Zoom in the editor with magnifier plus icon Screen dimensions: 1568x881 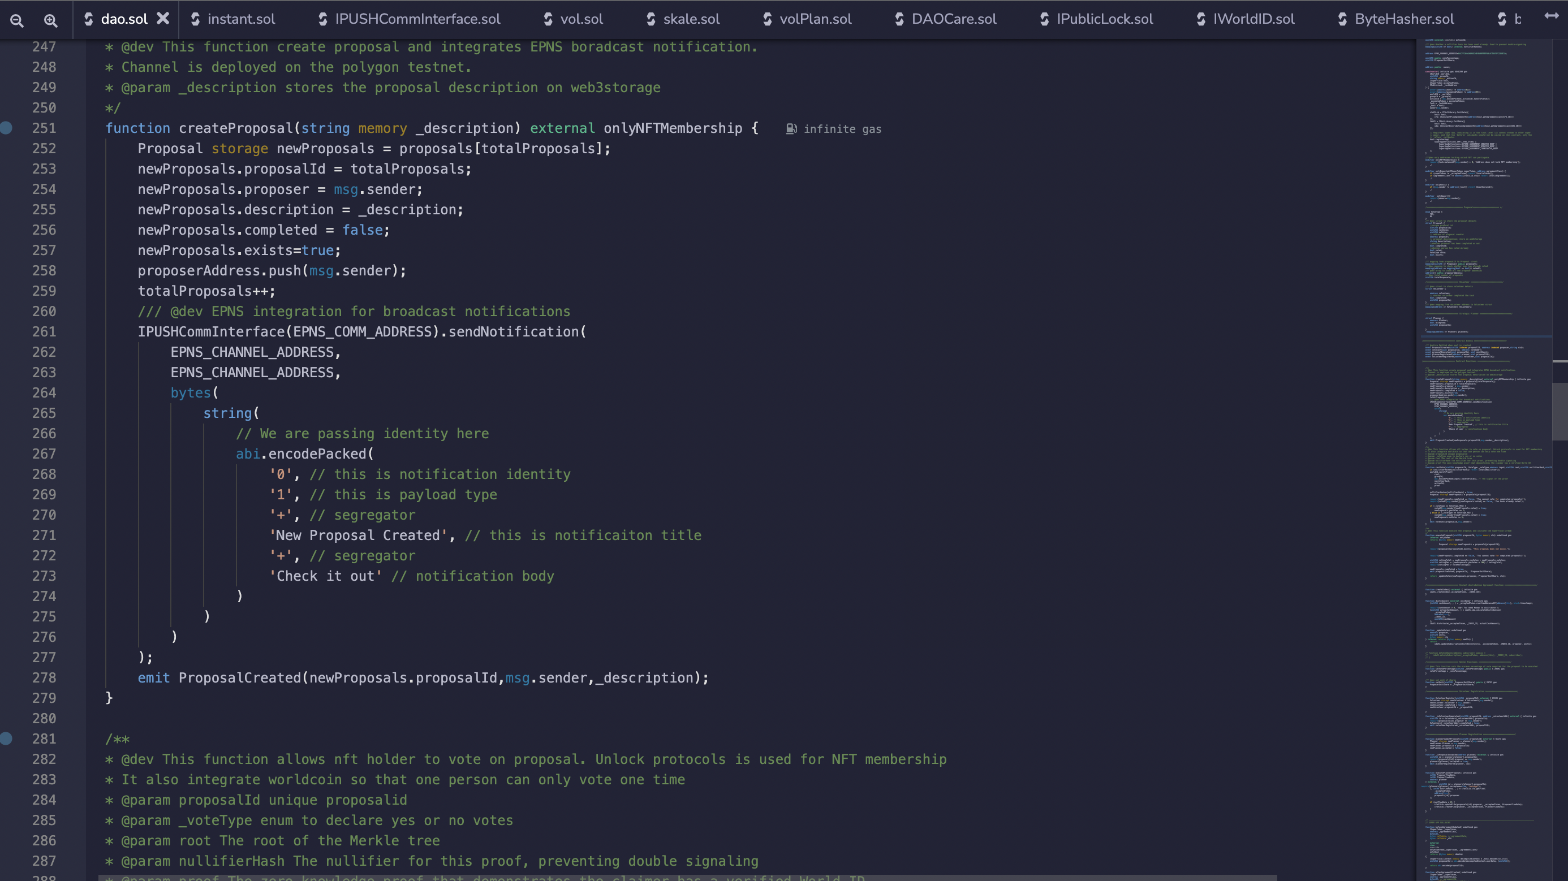click(50, 20)
